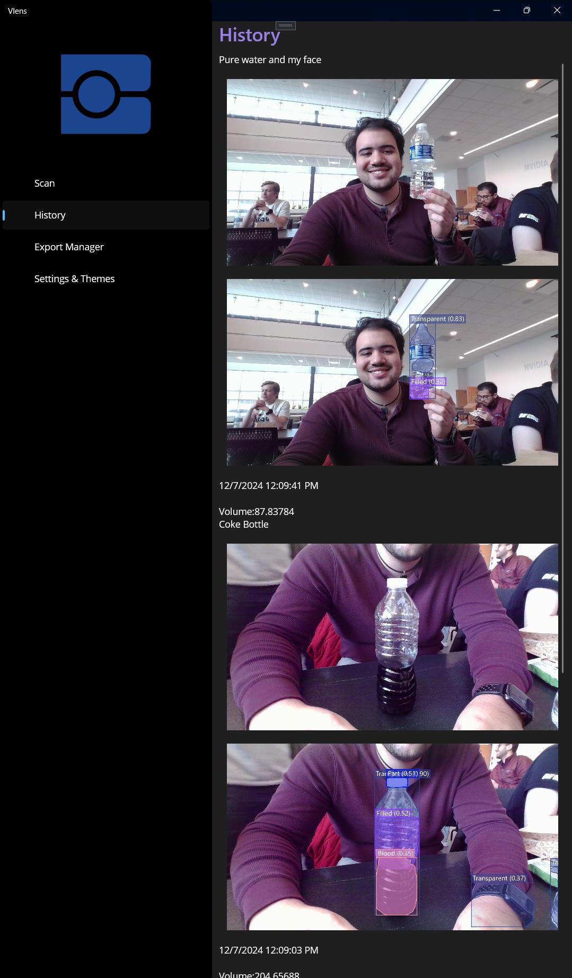572x978 pixels.
Task: Open the Scan page
Action: (x=45, y=183)
